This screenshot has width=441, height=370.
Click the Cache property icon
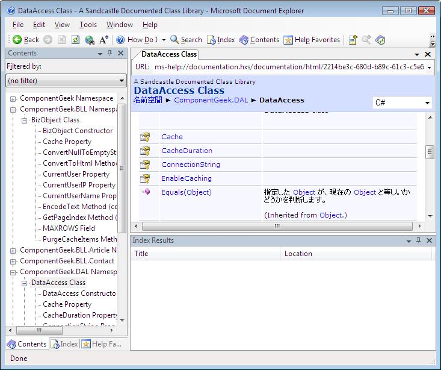coord(145,137)
